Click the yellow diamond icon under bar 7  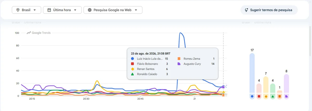point(266,96)
